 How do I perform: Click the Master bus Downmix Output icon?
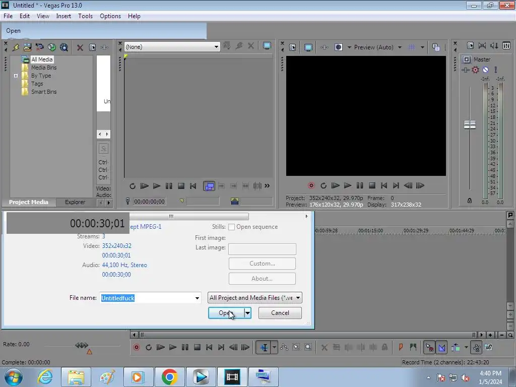(482, 46)
